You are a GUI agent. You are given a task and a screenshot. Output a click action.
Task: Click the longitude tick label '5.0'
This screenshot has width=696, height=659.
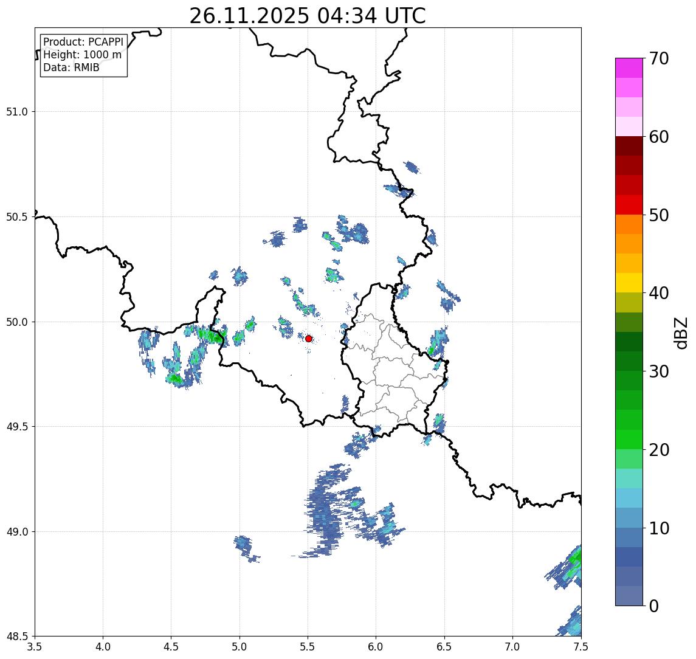tap(239, 647)
